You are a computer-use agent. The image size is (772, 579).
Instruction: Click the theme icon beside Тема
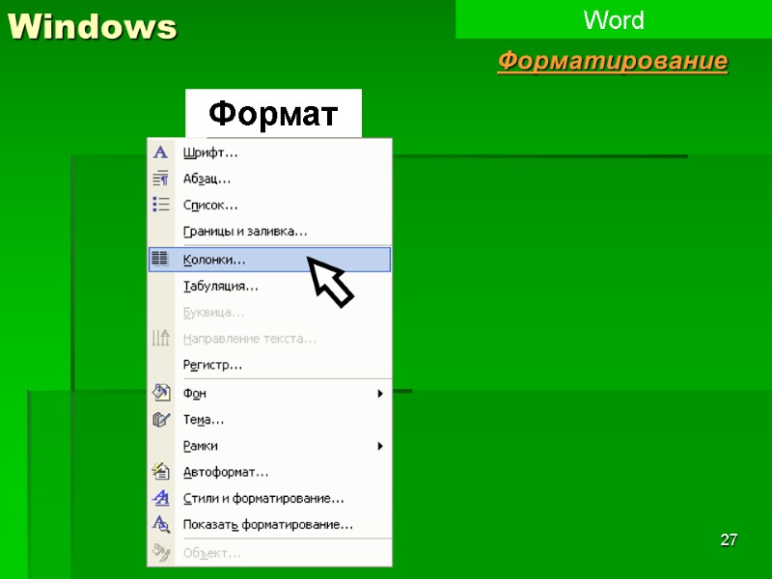[161, 419]
